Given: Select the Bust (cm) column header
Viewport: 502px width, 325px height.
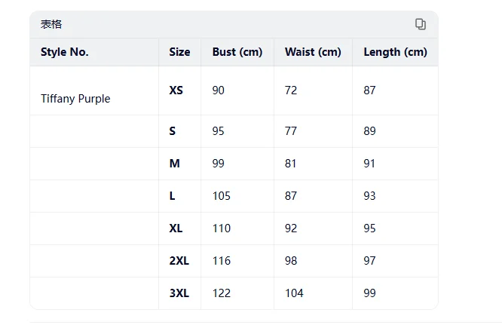Looking at the screenshot, I should (237, 52).
